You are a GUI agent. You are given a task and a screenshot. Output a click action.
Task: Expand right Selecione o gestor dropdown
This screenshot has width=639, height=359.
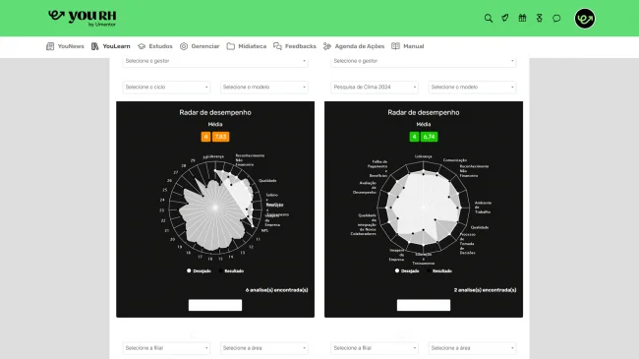click(x=424, y=61)
